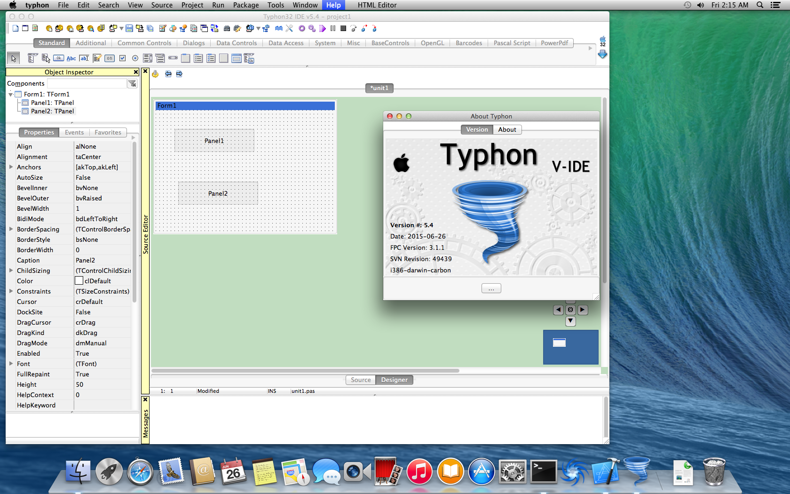Pick the TListBox component icon
The width and height of the screenshot is (790, 494).
tap(148, 58)
